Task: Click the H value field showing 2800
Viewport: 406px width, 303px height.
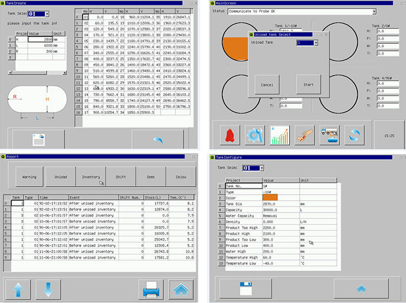Action: [x=41, y=39]
